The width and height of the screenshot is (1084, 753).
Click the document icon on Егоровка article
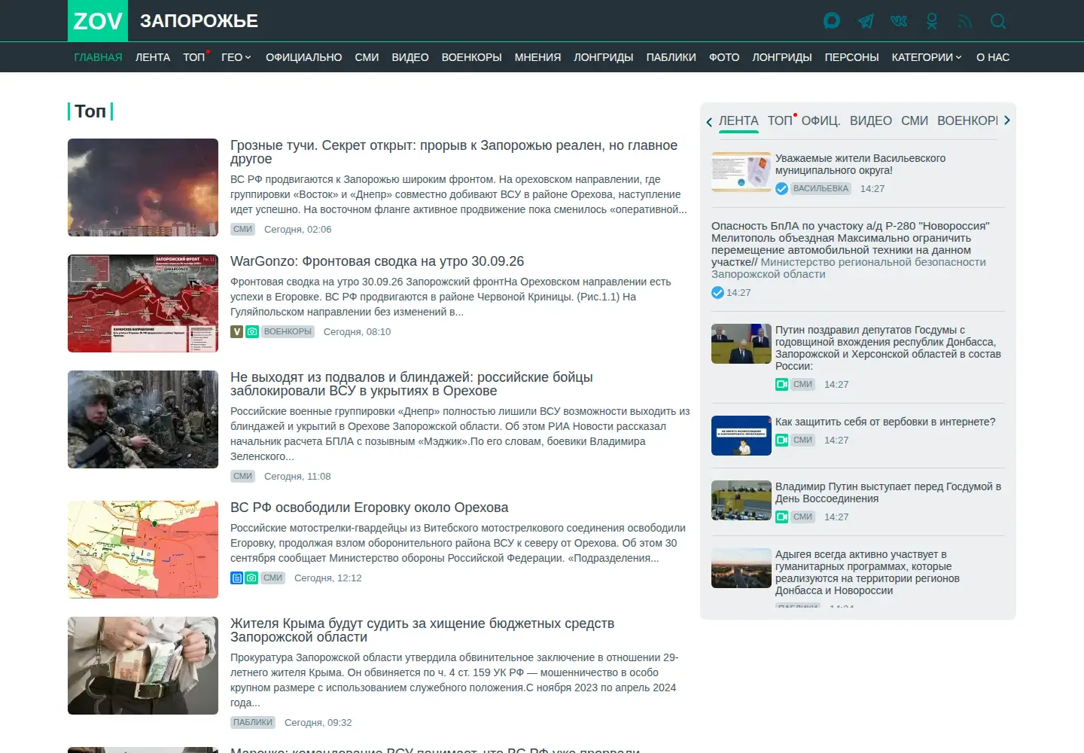pyautogui.click(x=236, y=578)
